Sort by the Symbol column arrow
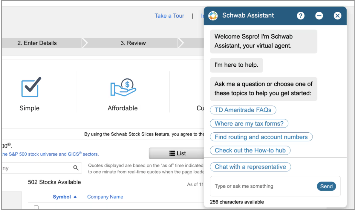Screen dimensions: 355x211 point(75,197)
